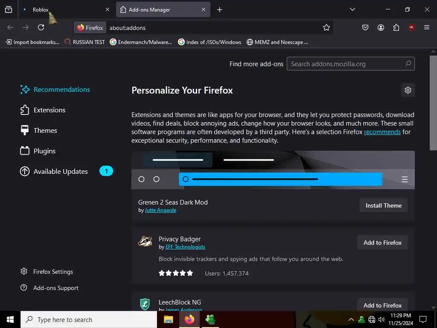
Task: Open the Extensions sidebar category
Action: [43, 110]
